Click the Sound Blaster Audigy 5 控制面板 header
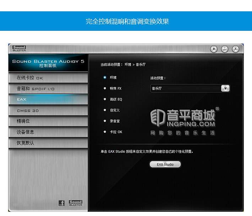This screenshot has height=216, width=252. [48, 63]
